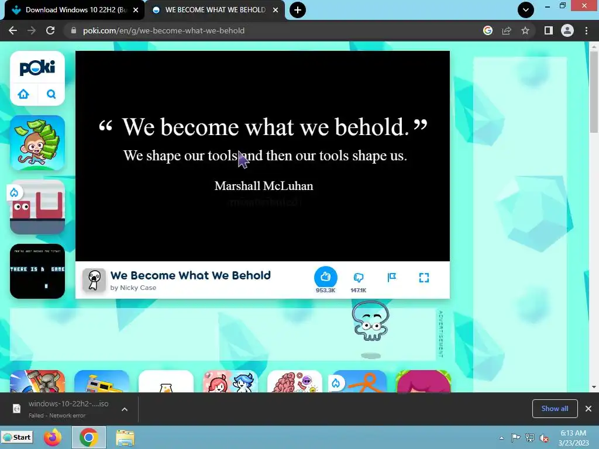Dislike the game with thumbs down
The height and width of the screenshot is (449, 599).
(x=359, y=277)
